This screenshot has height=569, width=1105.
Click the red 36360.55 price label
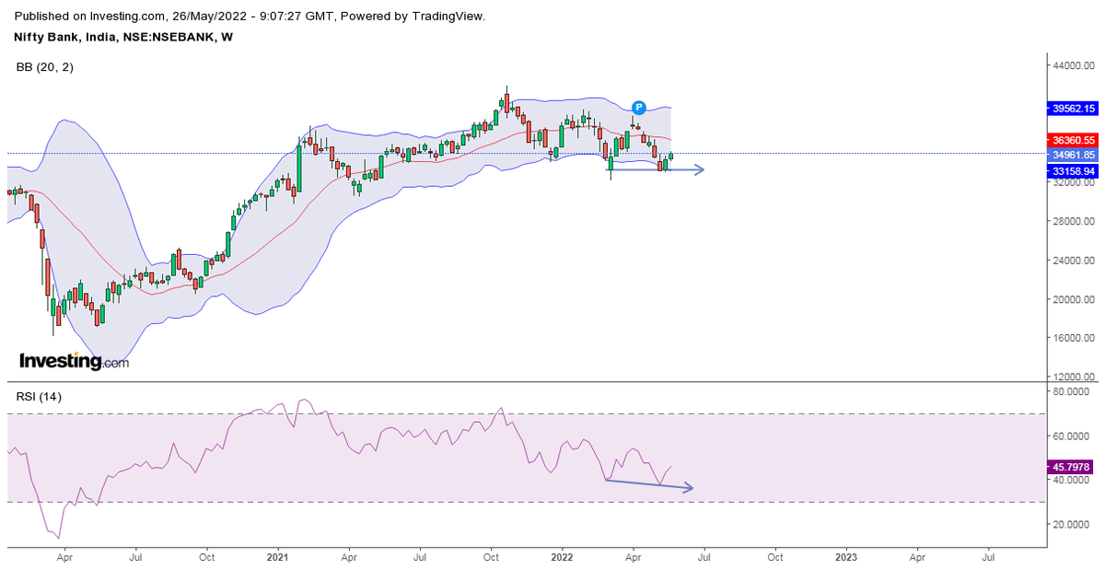coord(1075,140)
